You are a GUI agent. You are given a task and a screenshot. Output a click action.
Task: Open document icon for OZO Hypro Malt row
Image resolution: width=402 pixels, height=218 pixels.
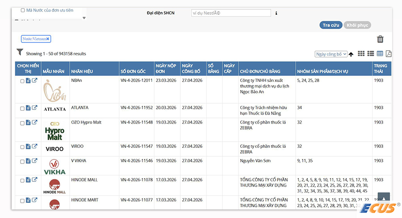[28, 122]
